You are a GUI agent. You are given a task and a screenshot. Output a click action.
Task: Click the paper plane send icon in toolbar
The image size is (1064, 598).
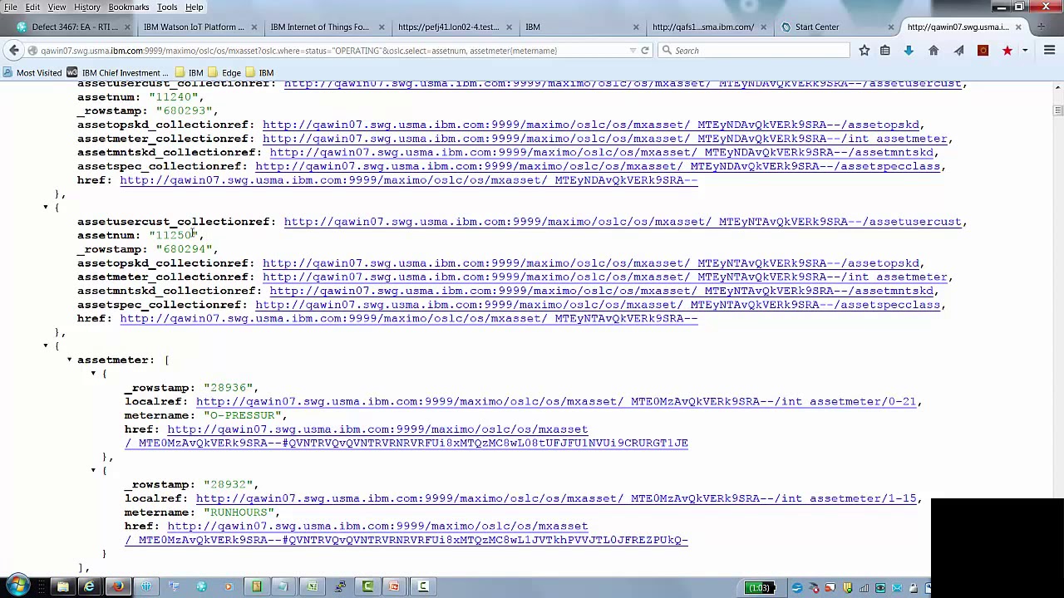(x=958, y=51)
